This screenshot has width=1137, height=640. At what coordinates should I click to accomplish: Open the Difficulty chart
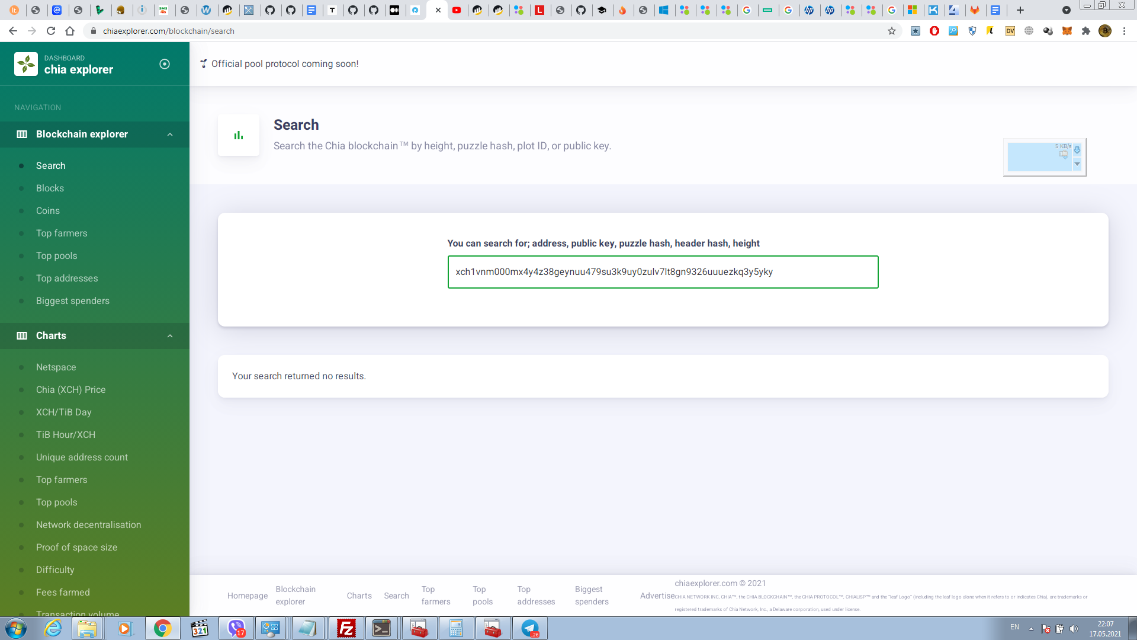click(x=55, y=569)
